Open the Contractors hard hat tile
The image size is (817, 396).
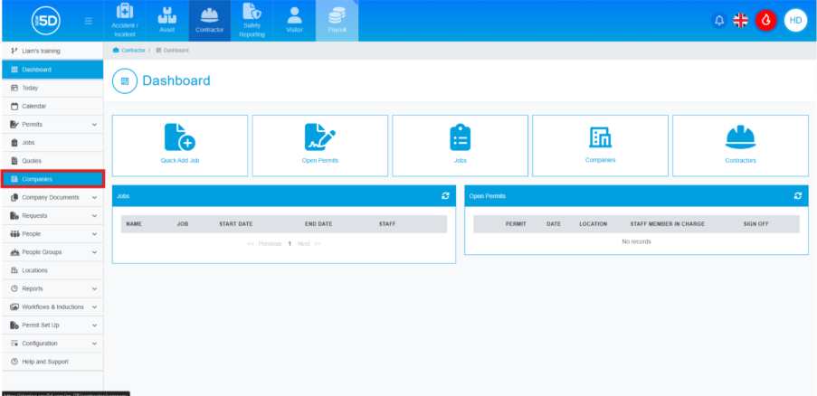tap(740, 145)
